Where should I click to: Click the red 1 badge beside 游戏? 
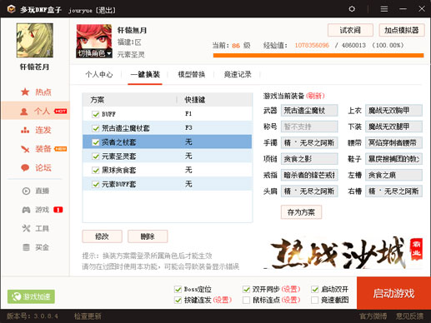click(58, 210)
